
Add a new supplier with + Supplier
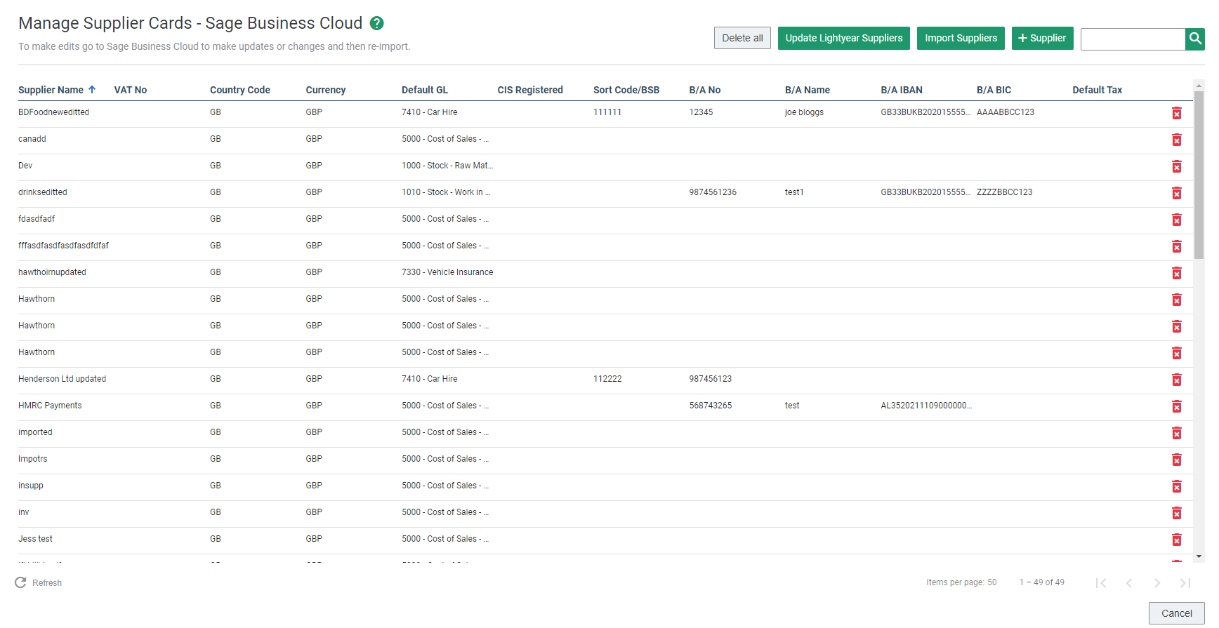click(1042, 38)
